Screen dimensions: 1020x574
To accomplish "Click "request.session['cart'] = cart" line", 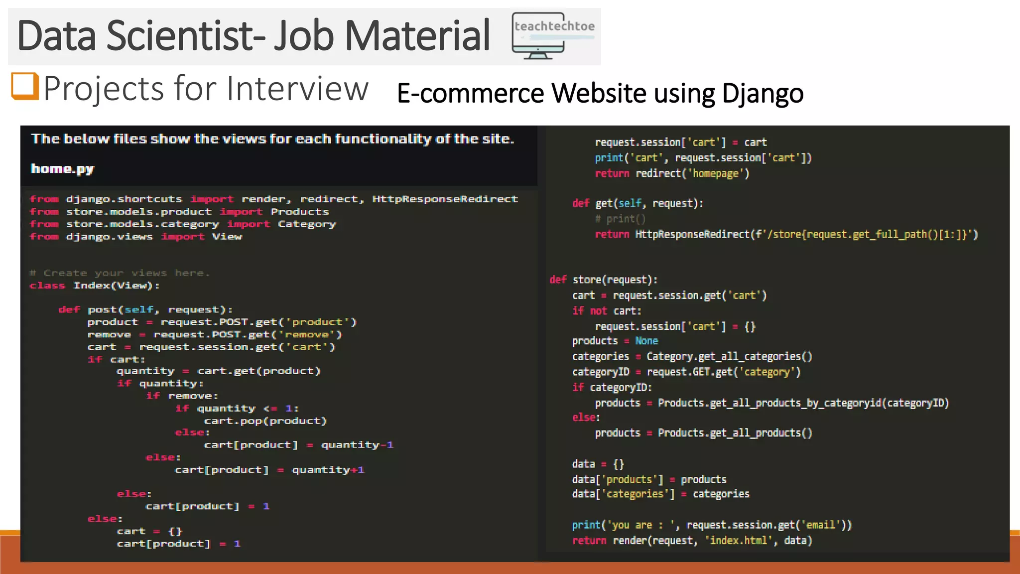I will coord(681,142).
